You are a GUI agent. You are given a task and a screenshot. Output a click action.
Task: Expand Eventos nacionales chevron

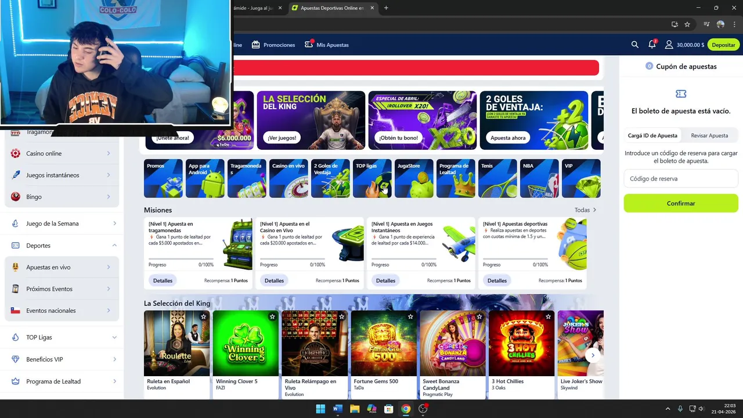[109, 311]
